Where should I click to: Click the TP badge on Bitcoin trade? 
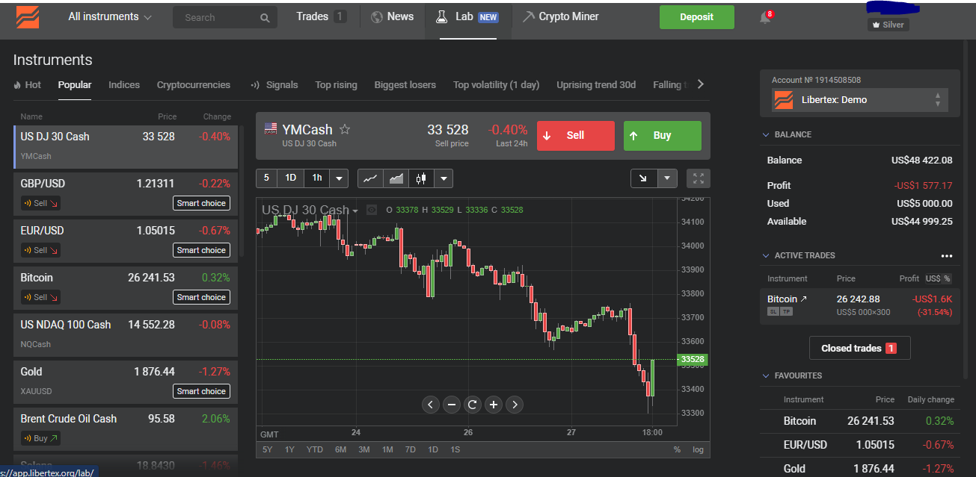[786, 312]
